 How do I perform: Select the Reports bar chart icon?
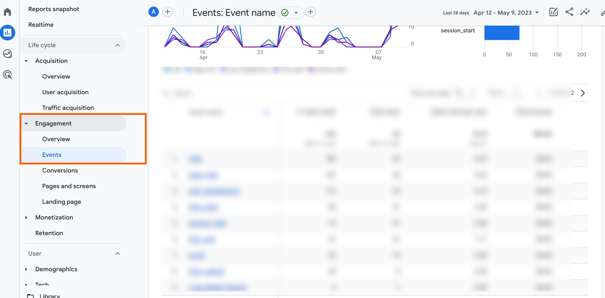[x=8, y=33]
